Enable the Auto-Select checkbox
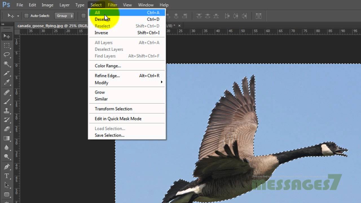This screenshot has width=361, height=203. pyautogui.click(x=27, y=16)
